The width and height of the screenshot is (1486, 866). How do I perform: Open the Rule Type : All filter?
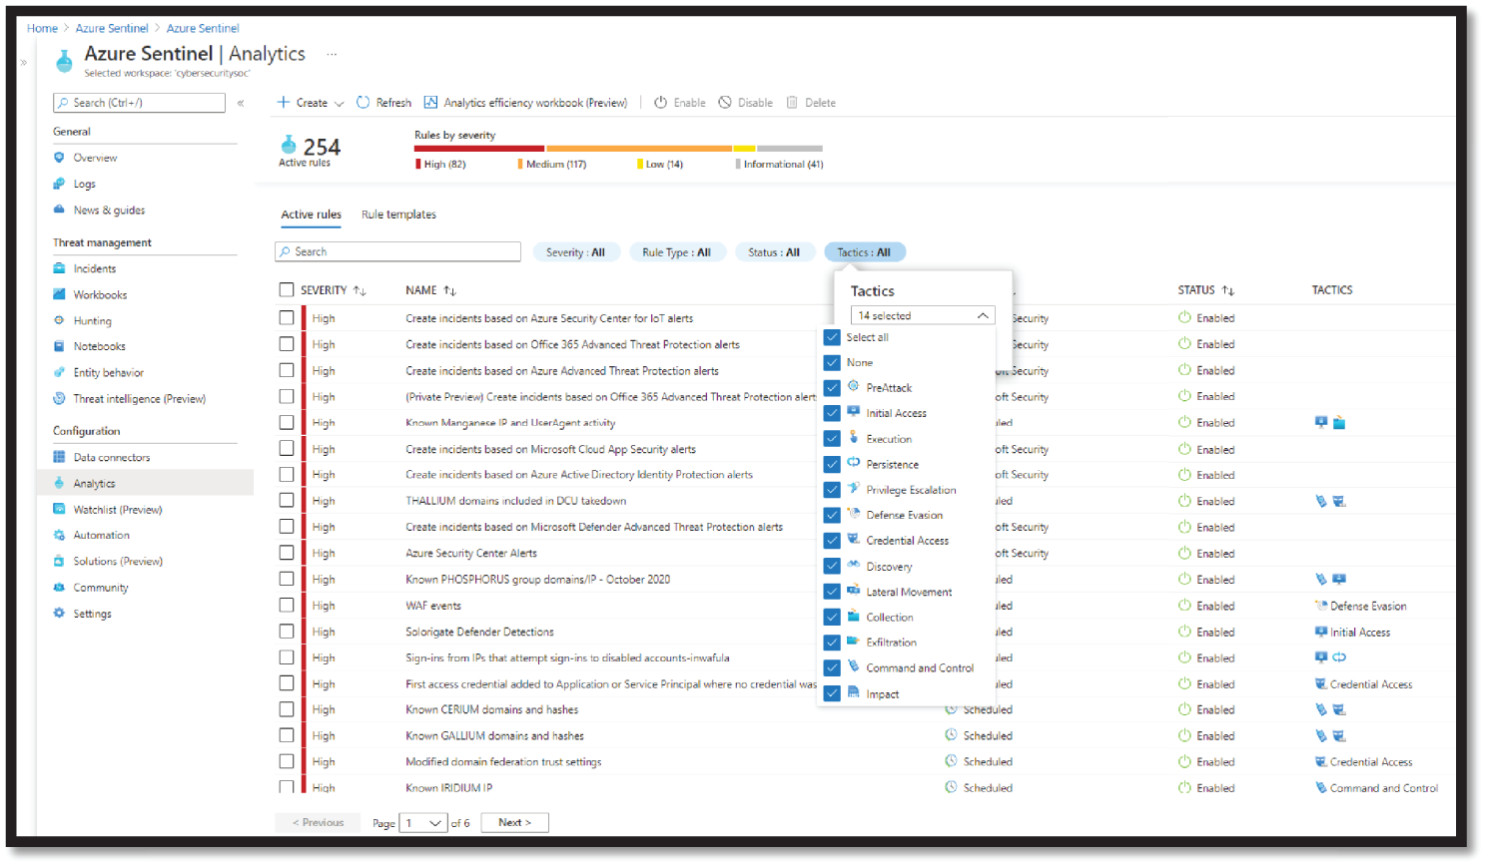676,252
